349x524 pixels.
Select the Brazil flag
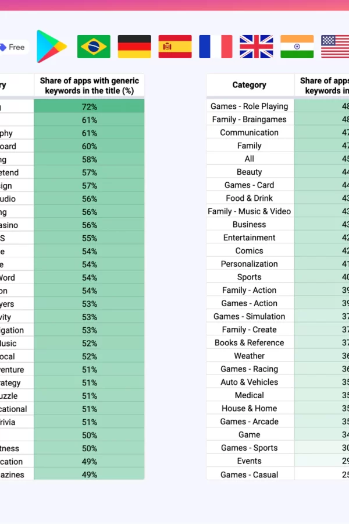click(x=94, y=47)
